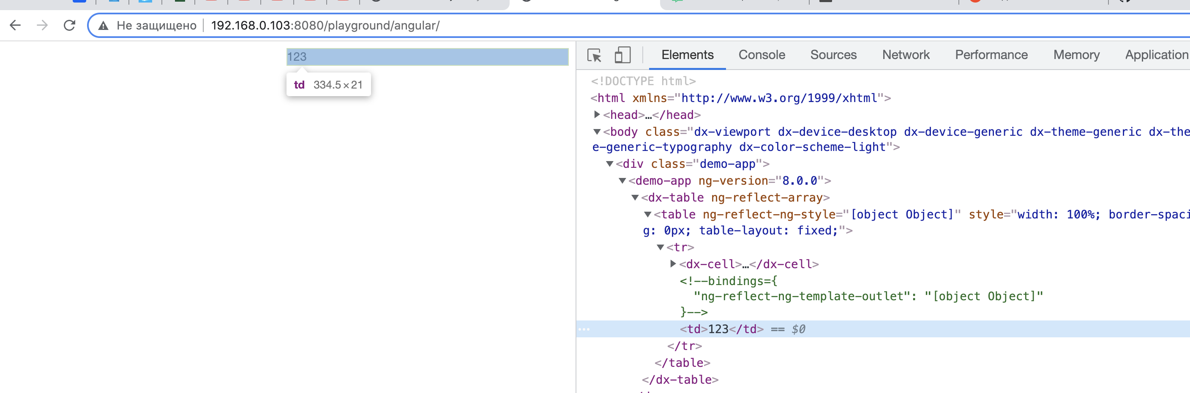The height and width of the screenshot is (393, 1190).
Task: Click the "Не защищено" warning icon
Action: 103,25
